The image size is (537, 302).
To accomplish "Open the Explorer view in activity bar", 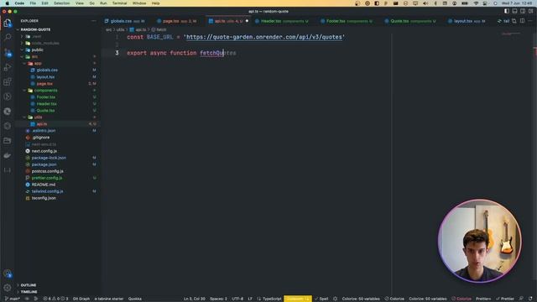I will pyautogui.click(x=8, y=23).
